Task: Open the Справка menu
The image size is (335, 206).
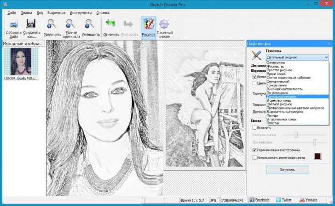Action: tap(103, 13)
